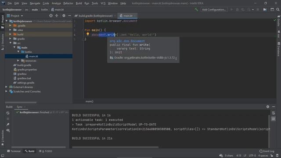
Task: Open the VCS menu
Action: (103, 3)
